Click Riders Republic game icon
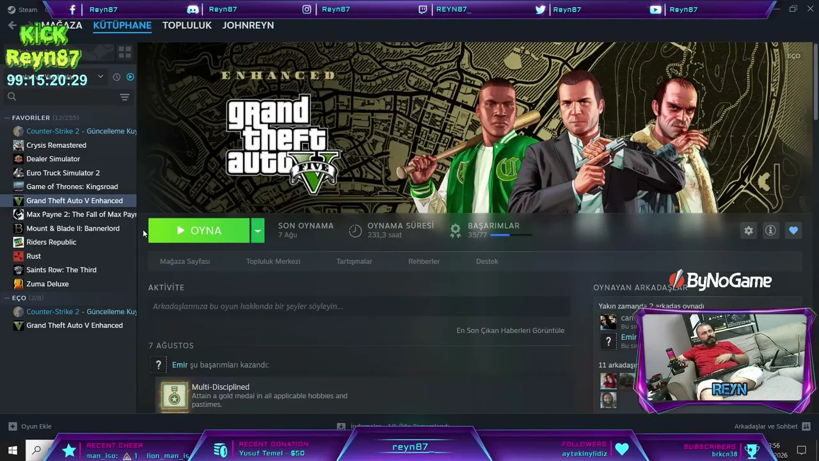The image size is (819, 461). 19,242
